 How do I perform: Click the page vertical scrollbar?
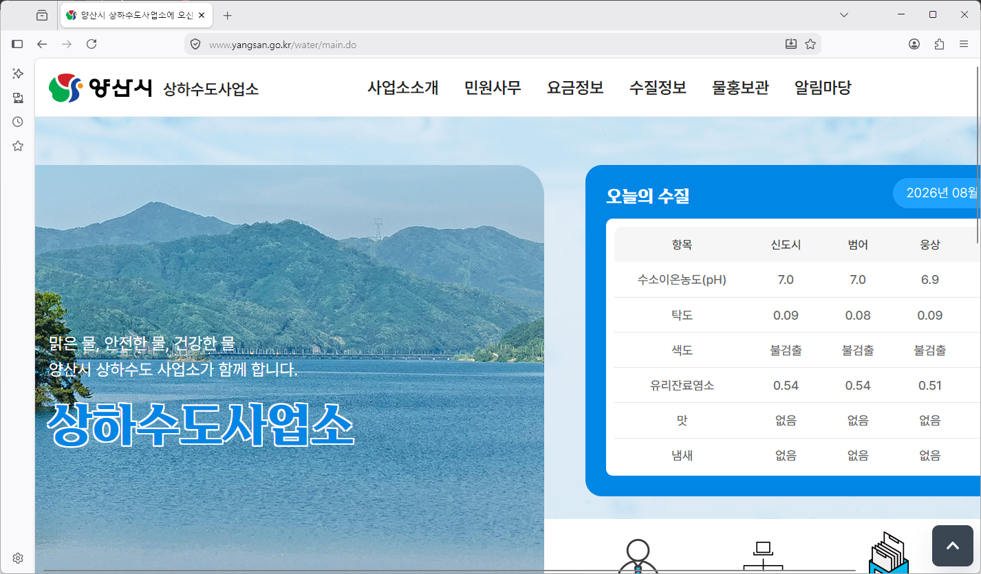pyautogui.click(x=978, y=155)
